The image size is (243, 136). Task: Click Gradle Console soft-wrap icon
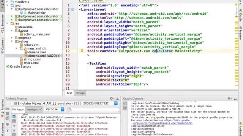pos(125,104)
